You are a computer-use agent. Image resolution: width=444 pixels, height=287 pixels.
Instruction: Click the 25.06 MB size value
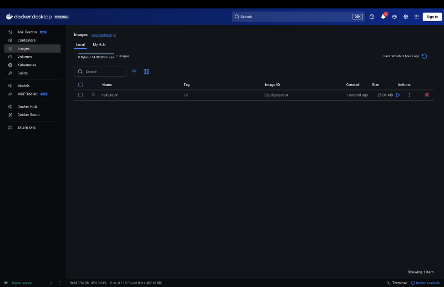point(385,95)
